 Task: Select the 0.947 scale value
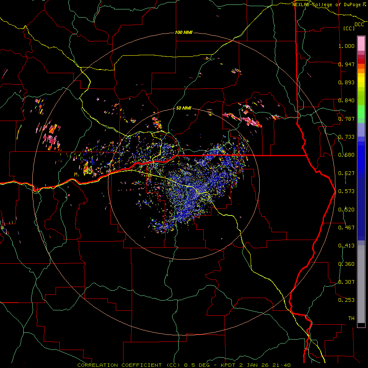tap(346, 64)
